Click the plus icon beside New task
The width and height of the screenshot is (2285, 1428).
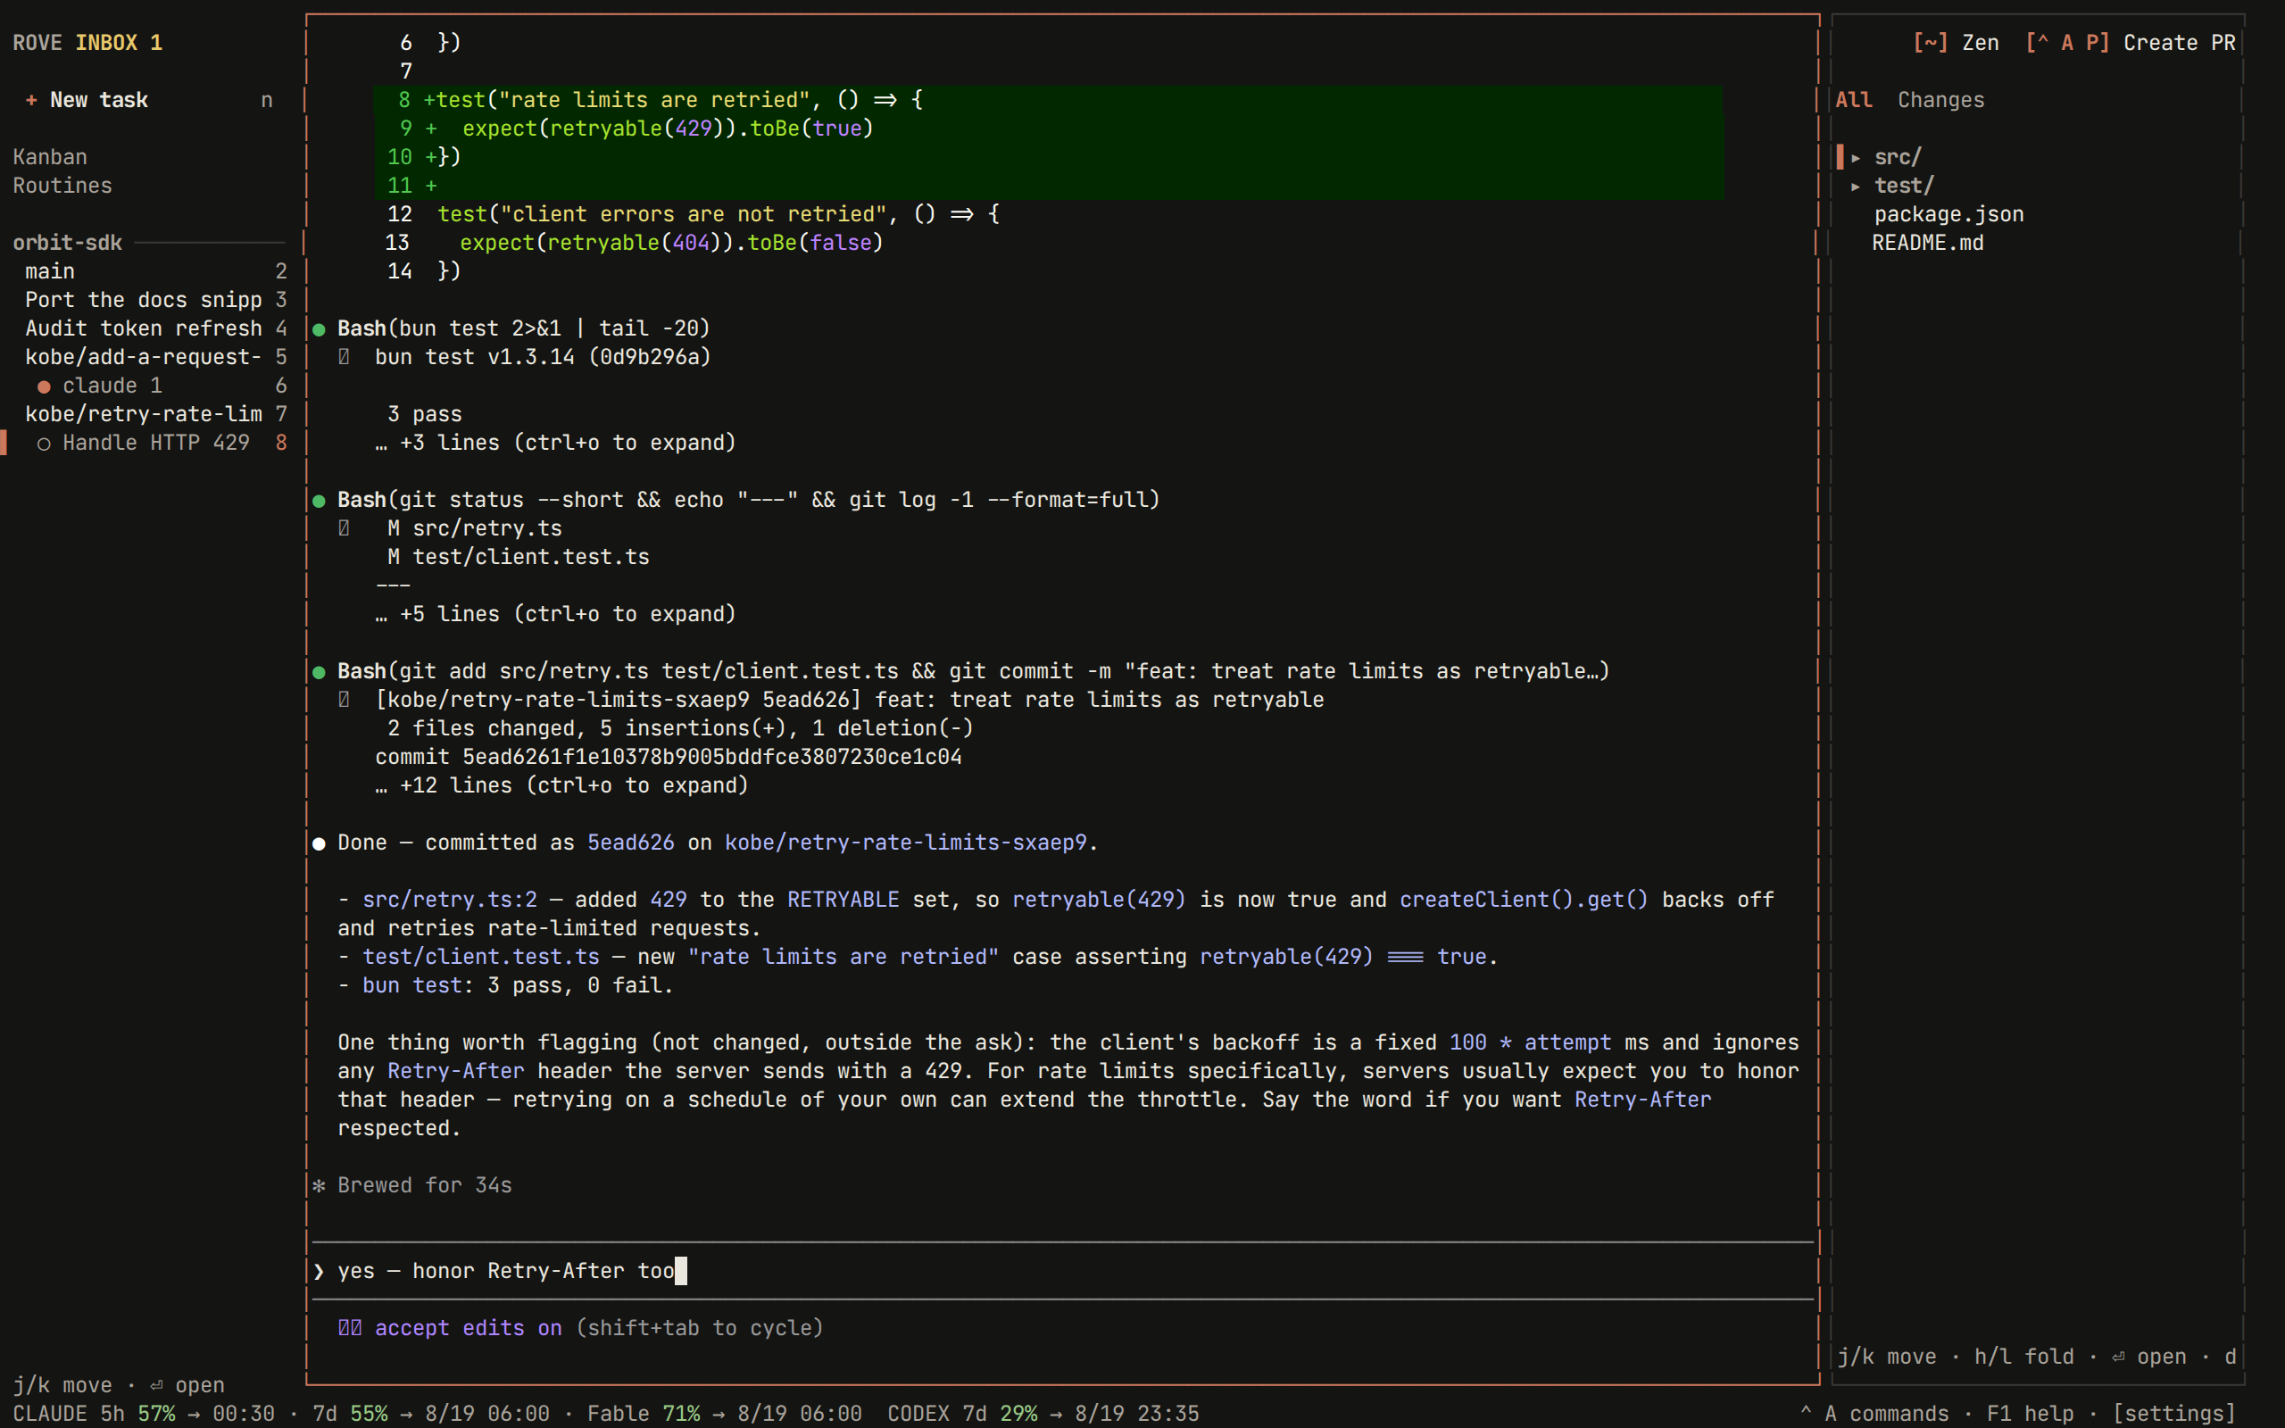point(31,100)
